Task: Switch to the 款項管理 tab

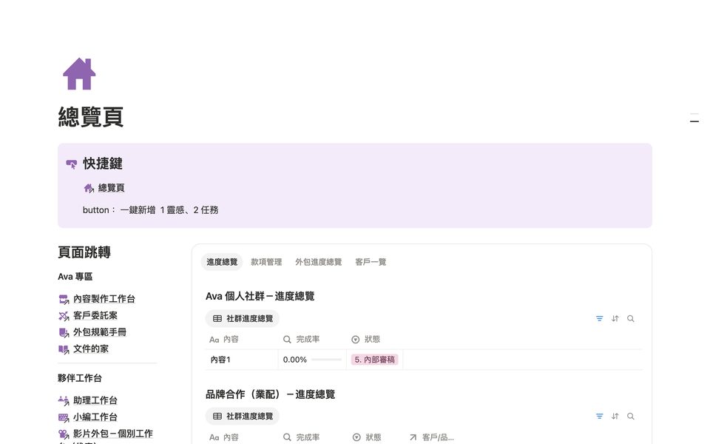Action: (x=266, y=262)
